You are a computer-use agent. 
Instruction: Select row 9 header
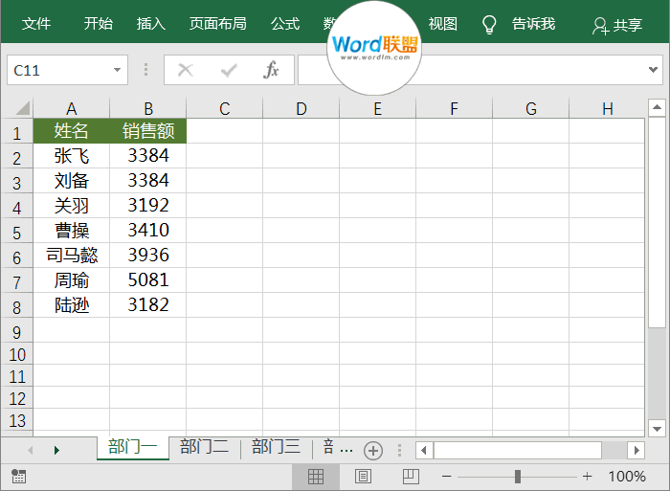pos(17,330)
